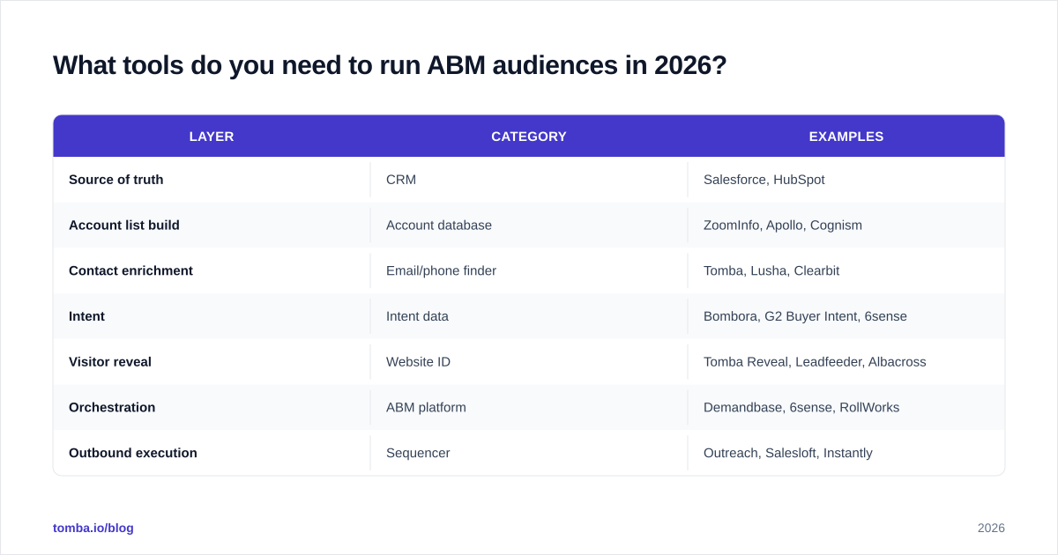This screenshot has height=555, width=1058.
Task: Click the 'Account database' cell
Action: [529, 226]
